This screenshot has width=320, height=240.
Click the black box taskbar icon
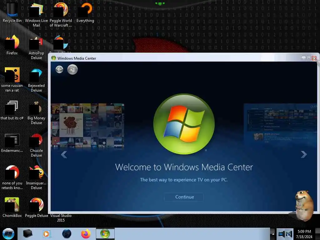[x=27, y=233]
